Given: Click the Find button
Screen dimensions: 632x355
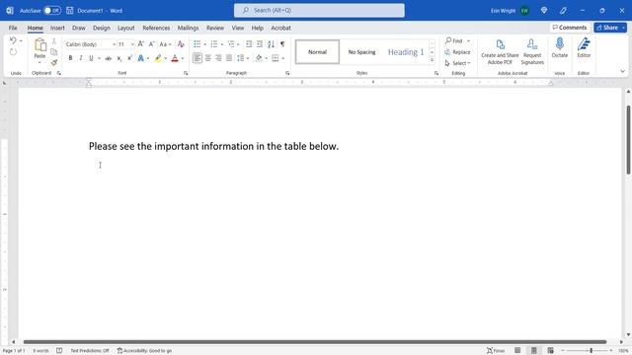Looking at the screenshot, I should point(454,40).
